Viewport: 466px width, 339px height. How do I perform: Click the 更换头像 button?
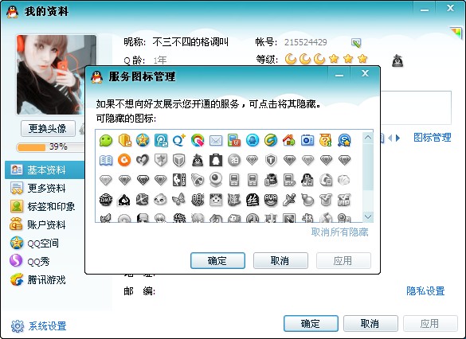pyautogui.click(x=48, y=129)
